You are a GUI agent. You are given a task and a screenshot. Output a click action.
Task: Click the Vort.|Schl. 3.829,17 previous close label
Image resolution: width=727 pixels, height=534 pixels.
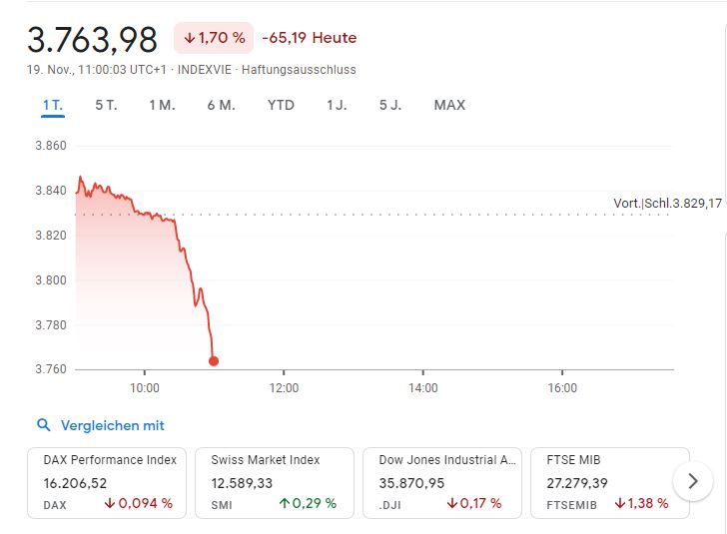[x=667, y=204]
